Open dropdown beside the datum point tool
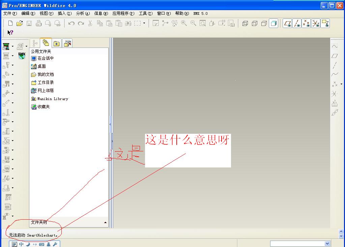This screenshot has width=345, height=247. point(342,84)
